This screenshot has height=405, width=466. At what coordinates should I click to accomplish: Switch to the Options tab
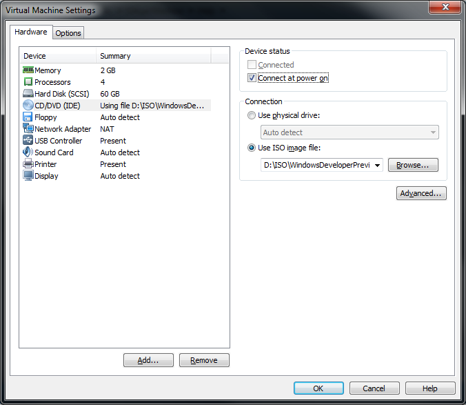68,33
